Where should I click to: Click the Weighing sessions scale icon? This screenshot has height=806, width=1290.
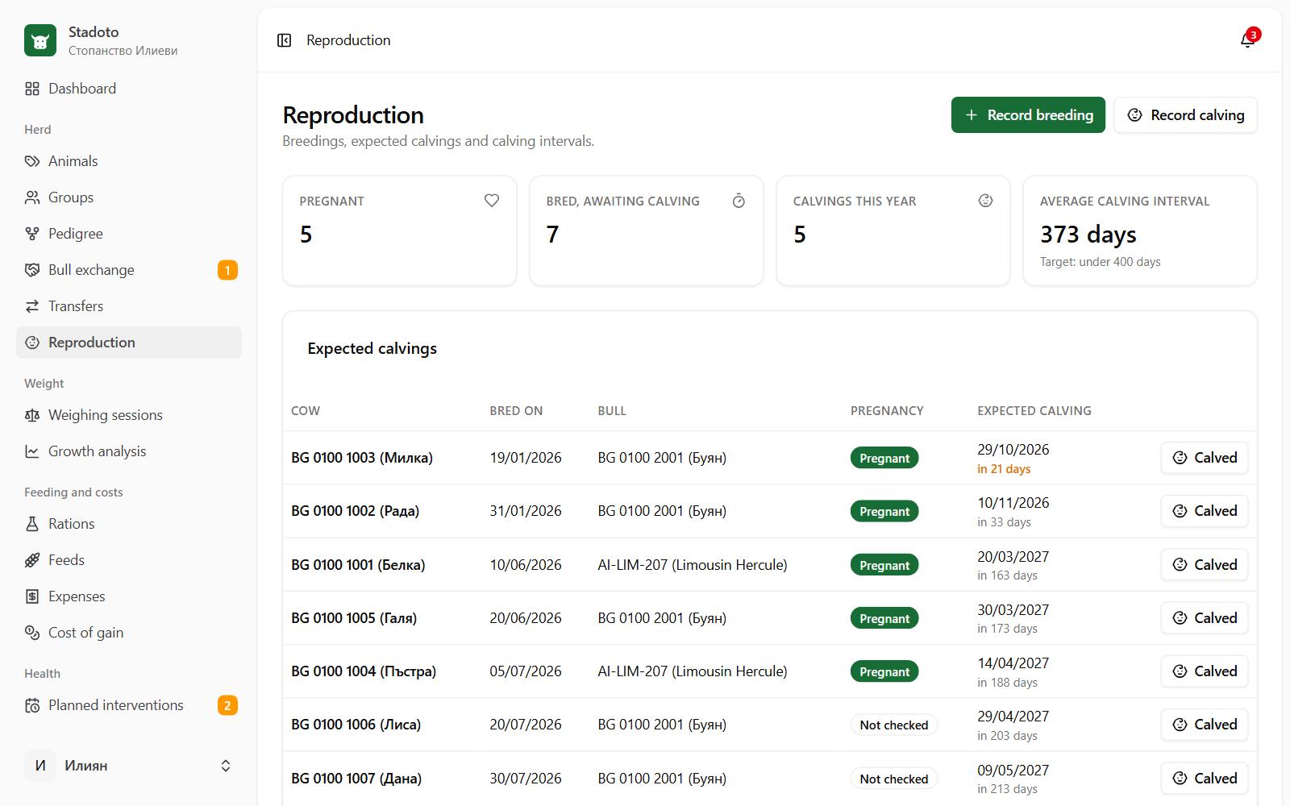click(x=32, y=415)
